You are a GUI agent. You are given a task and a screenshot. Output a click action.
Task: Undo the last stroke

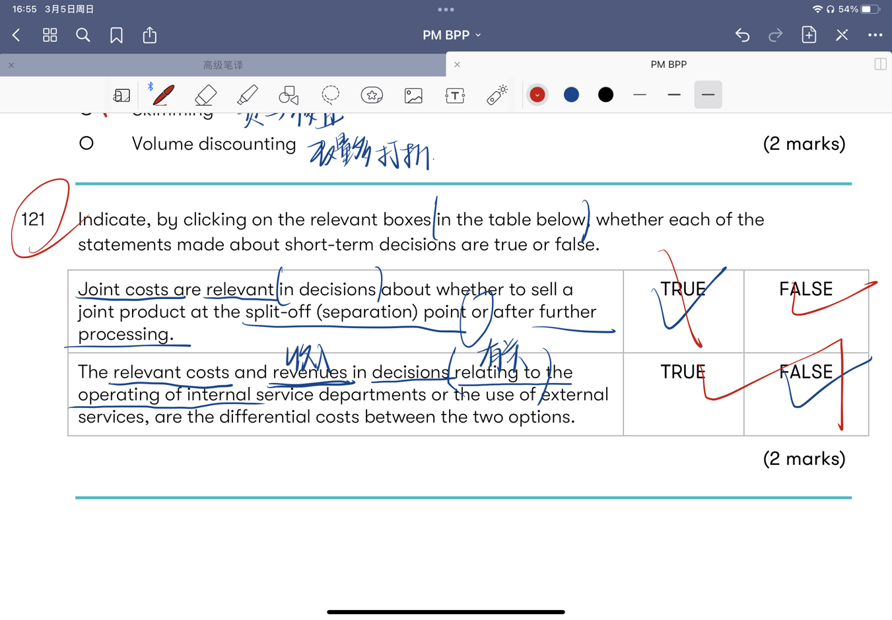(742, 35)
